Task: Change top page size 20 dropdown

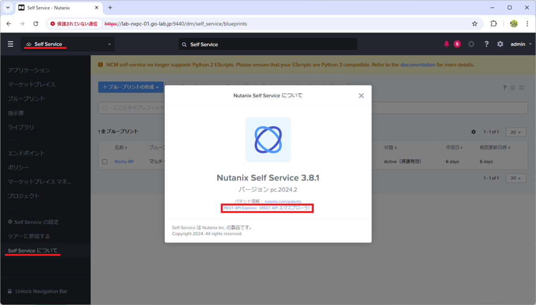Action: pyautogui.click(x=516, y=132)
